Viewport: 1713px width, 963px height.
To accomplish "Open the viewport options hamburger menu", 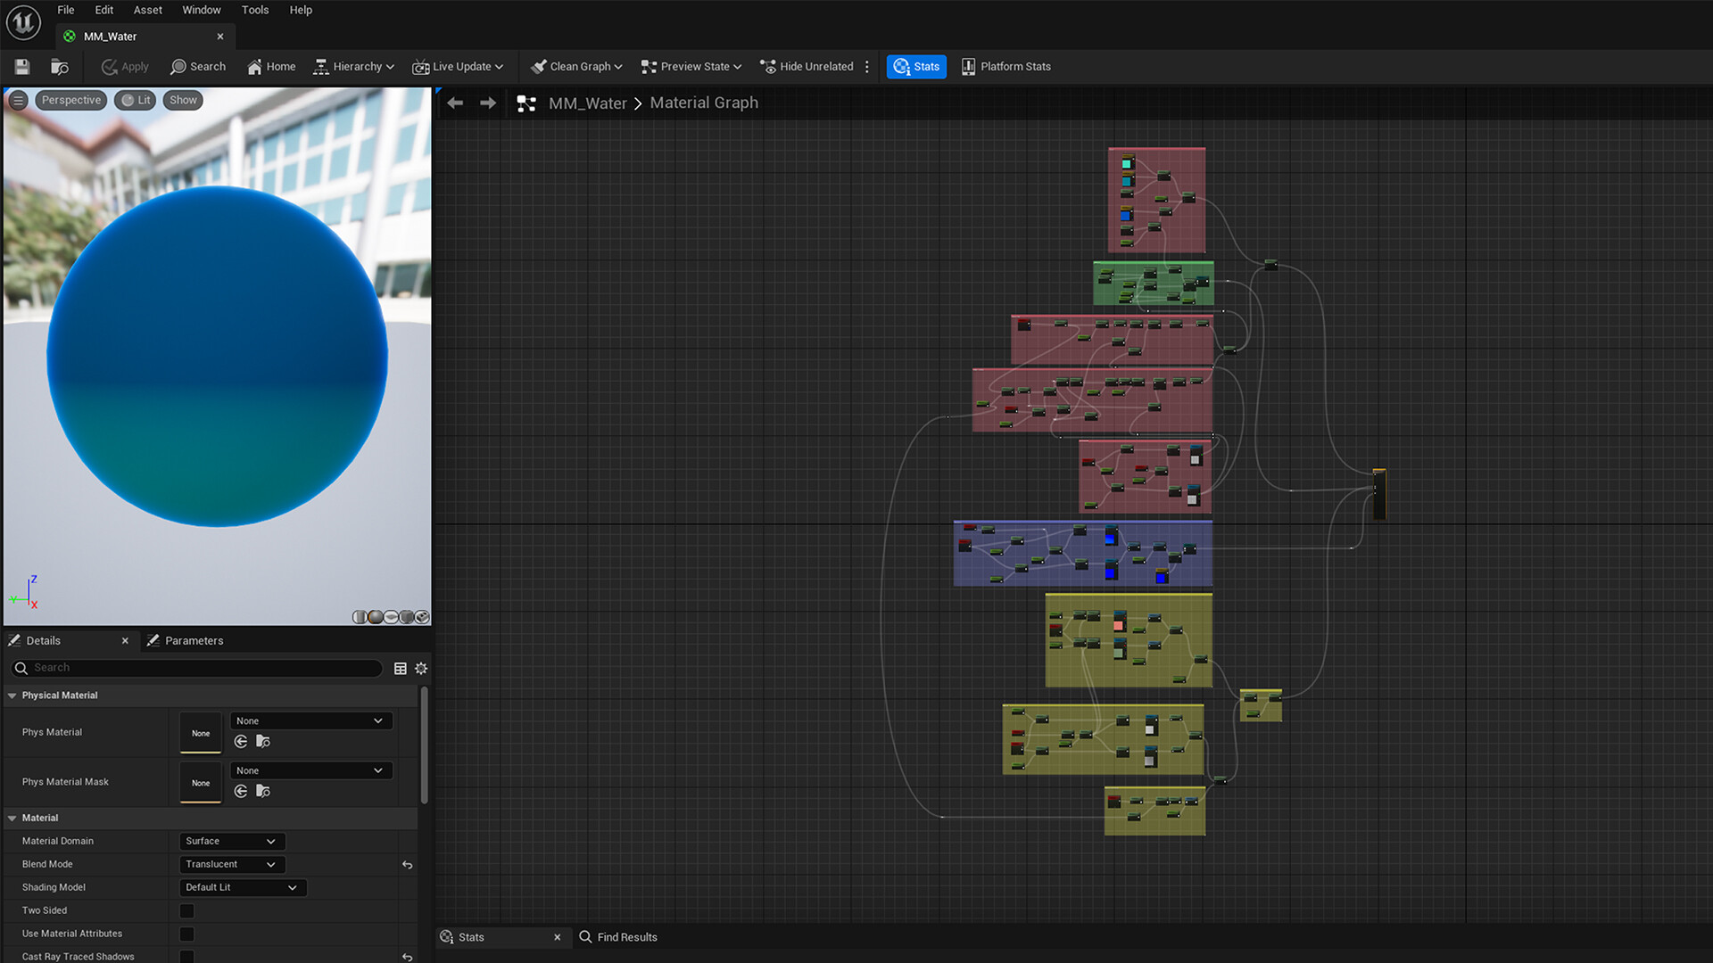I will (18, 100).
